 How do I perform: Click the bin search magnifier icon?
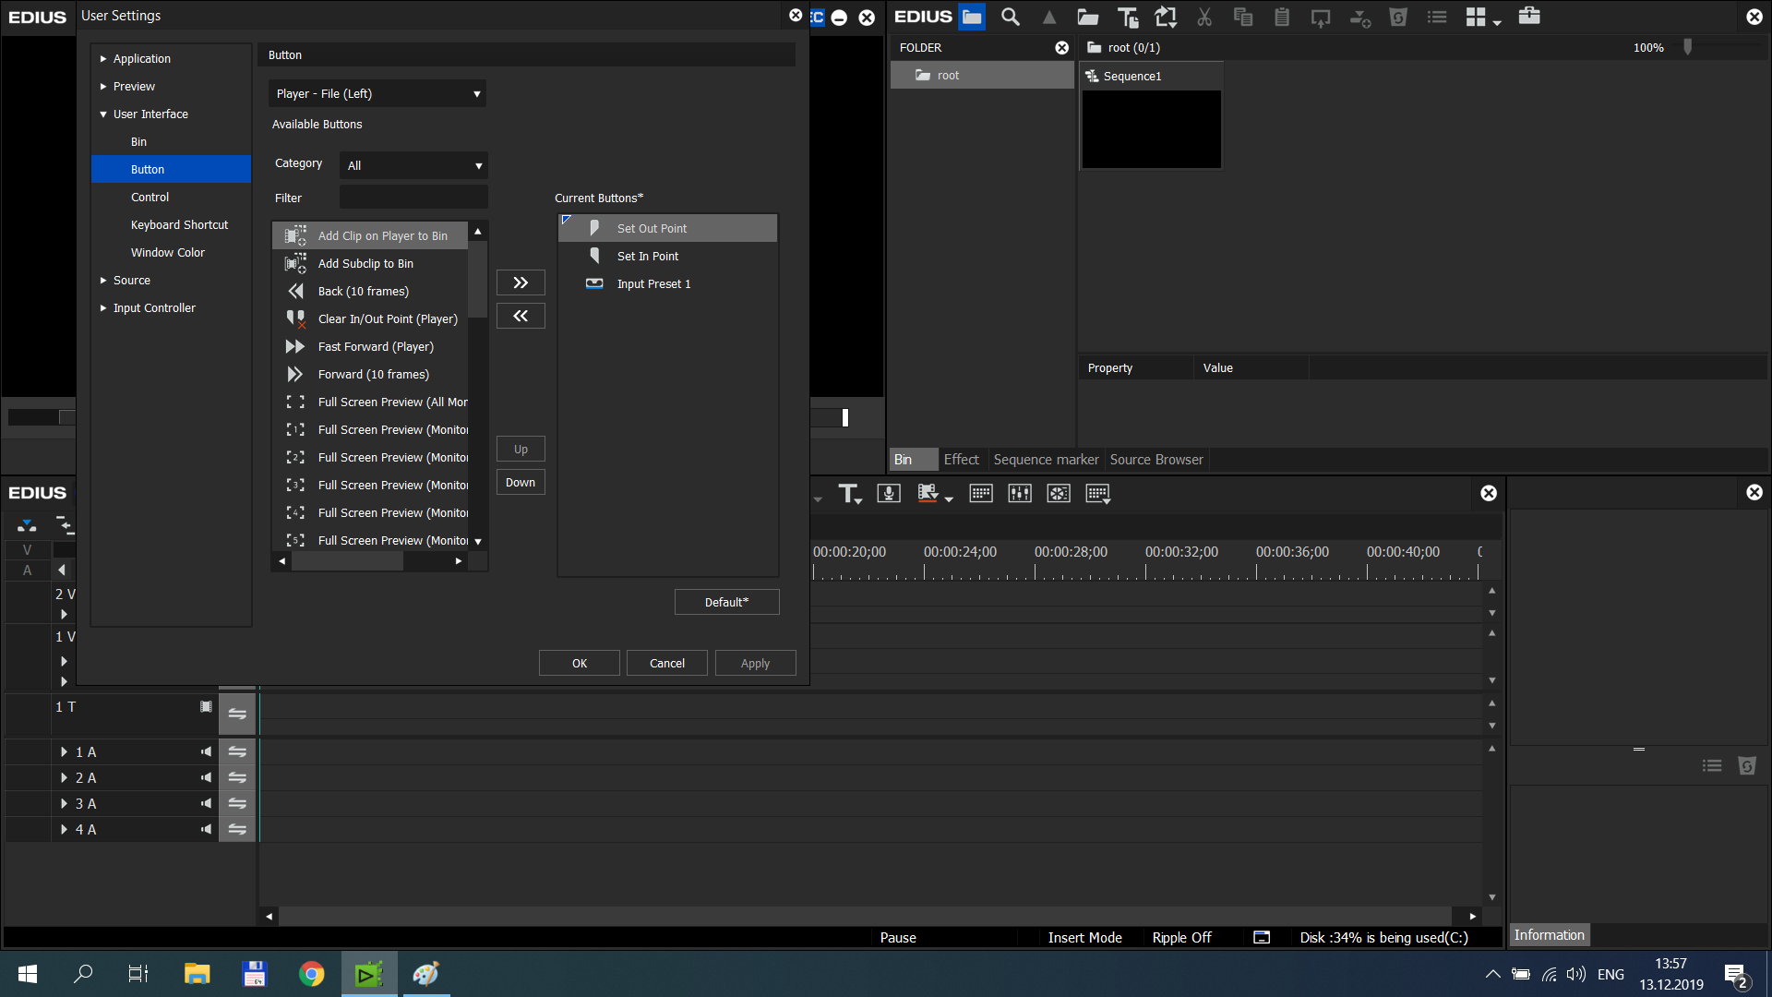click(x=1011, y=17)
